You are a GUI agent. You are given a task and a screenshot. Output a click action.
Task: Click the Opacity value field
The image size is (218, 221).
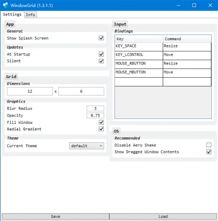[96, 115]
